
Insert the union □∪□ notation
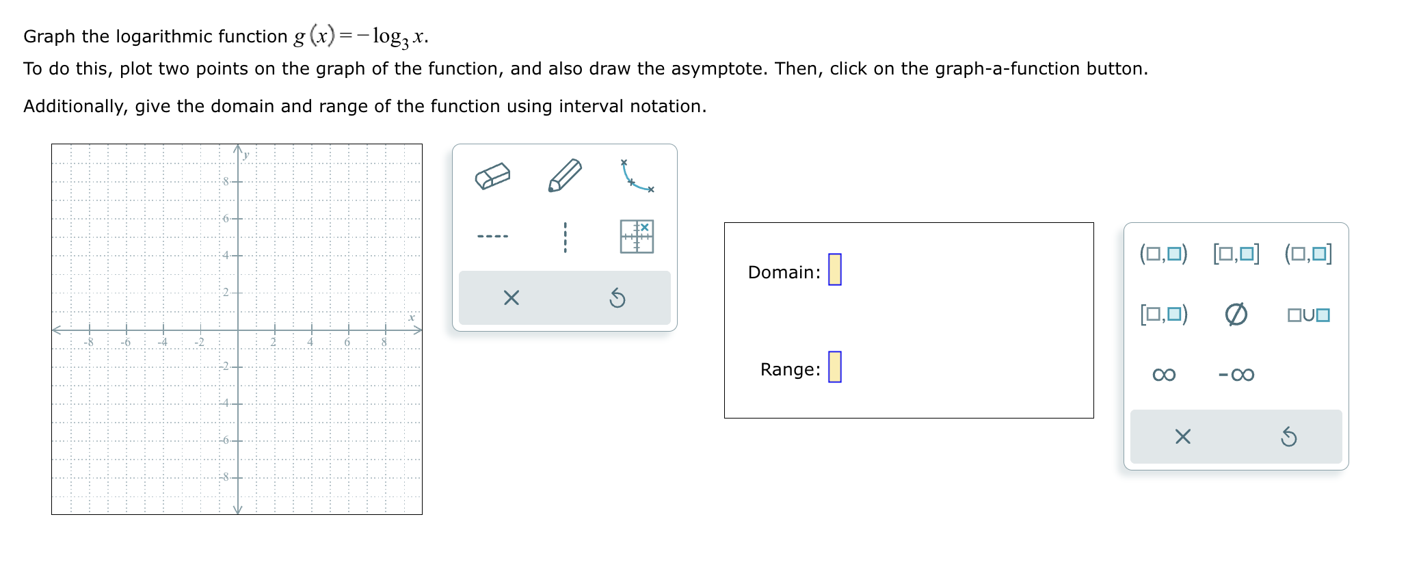pyautogui.click(x=1309, y=315)
